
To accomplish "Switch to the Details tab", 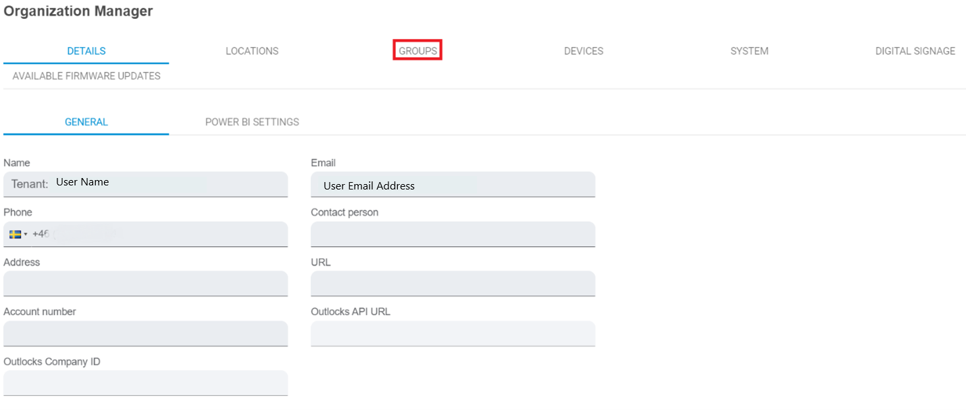I will click(x=86, y=51).
